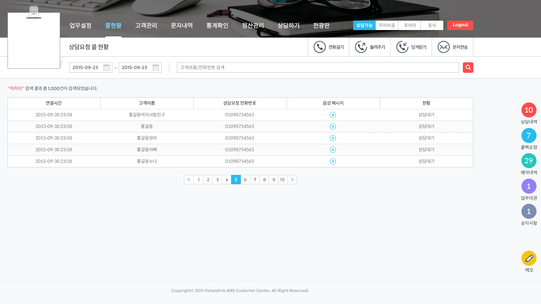Click the 전화걸기 phone call icon

[x=320, y=47]
